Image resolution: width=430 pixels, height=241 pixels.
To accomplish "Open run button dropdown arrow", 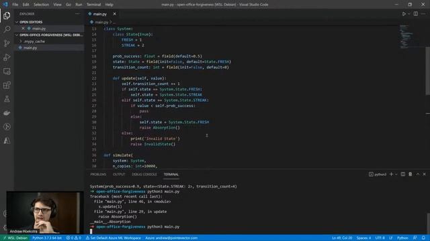I will (408, 13).
